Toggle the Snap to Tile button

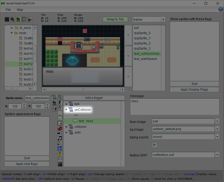point(115,19)
